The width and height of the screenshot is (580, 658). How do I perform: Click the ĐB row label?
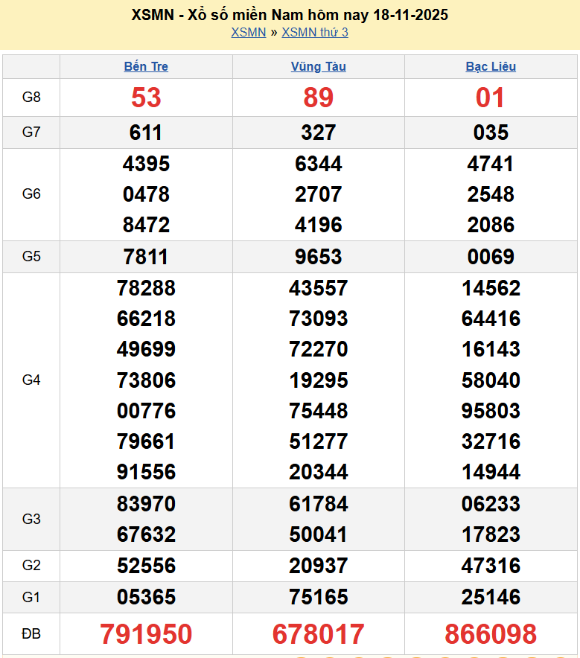click(x=31, y=634)
